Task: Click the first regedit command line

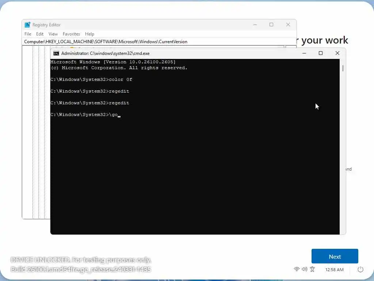Action: click(90, 91)
